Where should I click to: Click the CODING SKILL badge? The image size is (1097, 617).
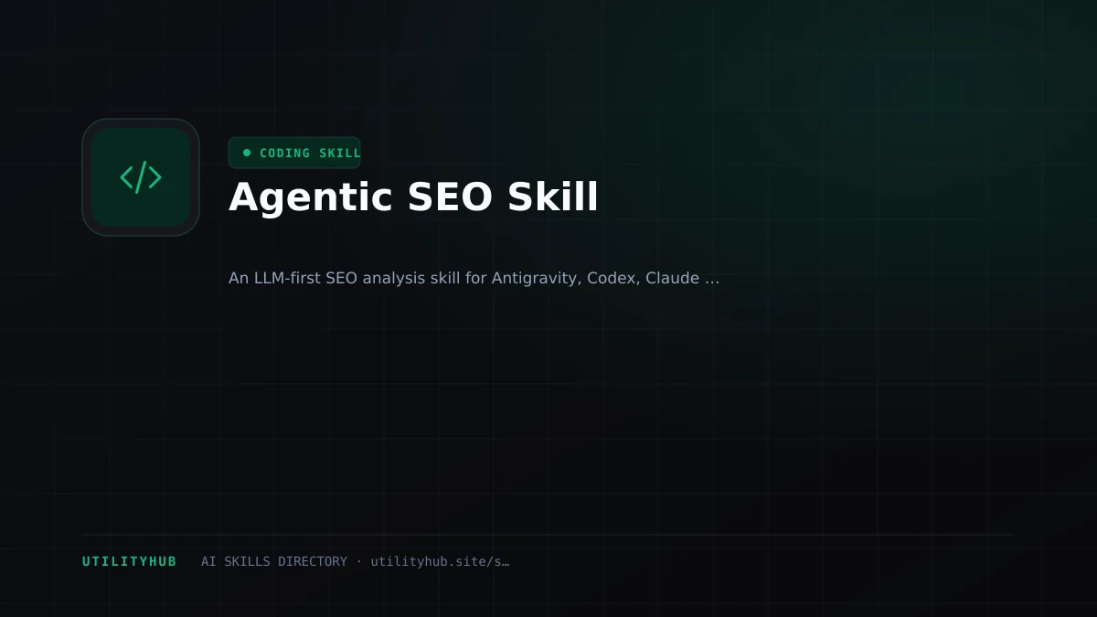[294, 153]
